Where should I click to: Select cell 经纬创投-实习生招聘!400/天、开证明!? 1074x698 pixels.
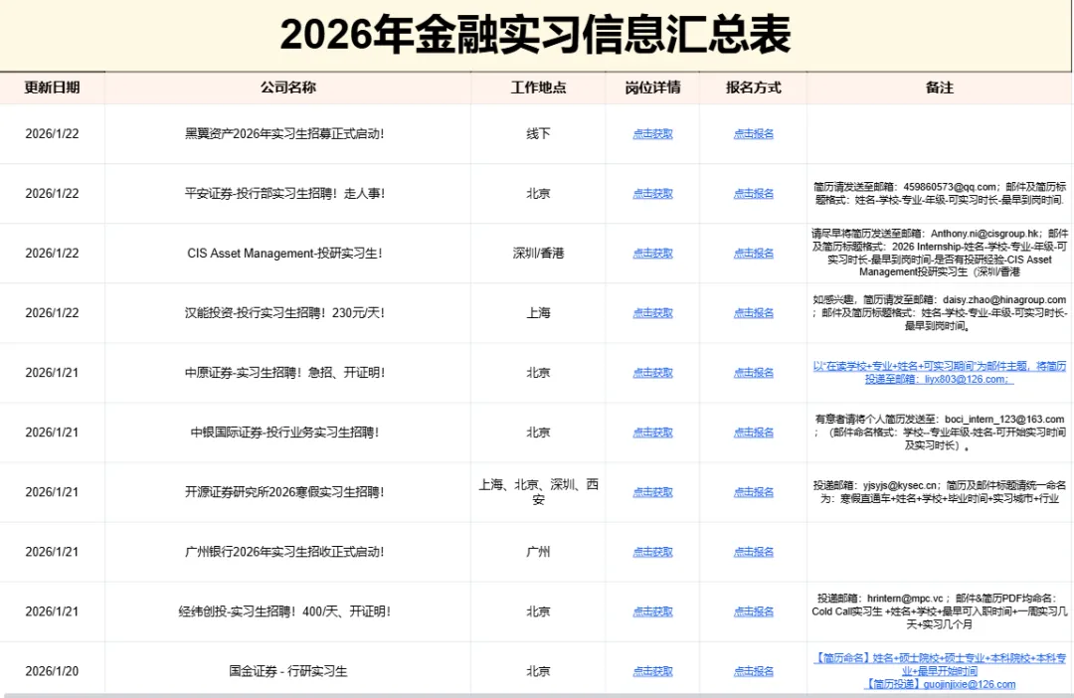point(287,611)
